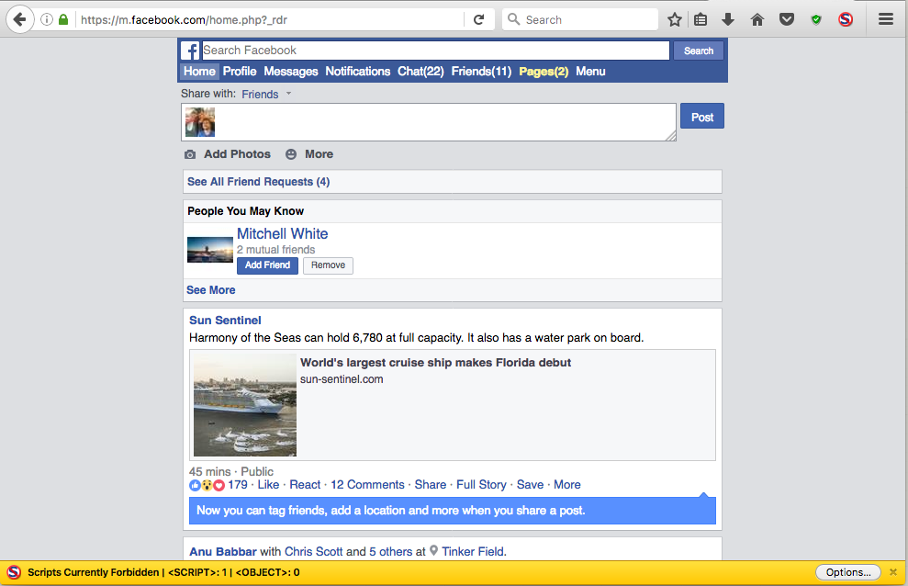This screenshot has width=908, height=586.
Task: Open Friends(11) in navigation
Action: pos(481,72)
